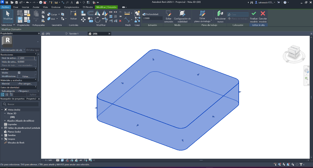Click the Aplicar button in Propiedades

coord(33,95)
